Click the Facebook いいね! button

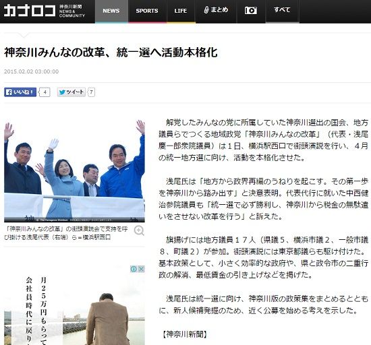tap(20, 92)
